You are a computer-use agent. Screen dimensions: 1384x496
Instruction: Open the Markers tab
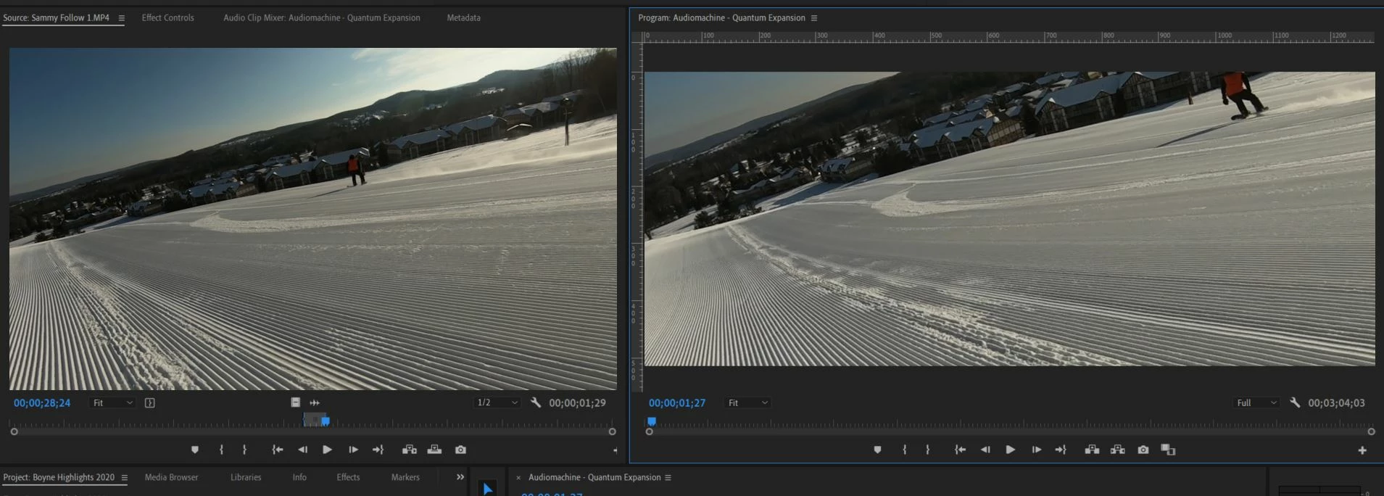pos(405,477)
